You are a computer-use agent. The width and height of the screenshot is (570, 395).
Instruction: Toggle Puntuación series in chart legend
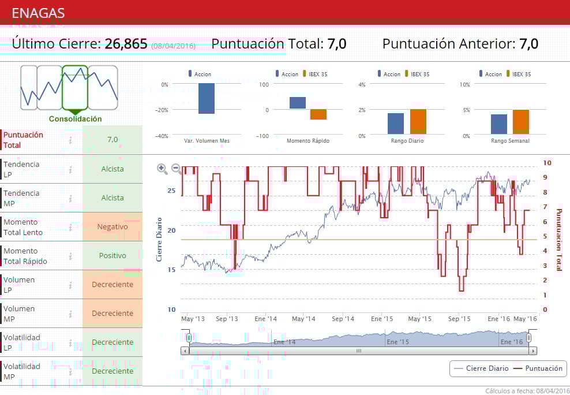click(x=538, y=368)
